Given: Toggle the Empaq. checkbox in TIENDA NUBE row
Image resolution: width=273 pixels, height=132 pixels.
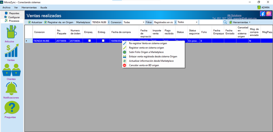Looking at the screenshot, I should (x=90, y=41).
